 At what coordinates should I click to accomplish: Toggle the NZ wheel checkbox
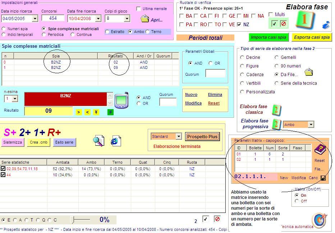pos(239,25)
